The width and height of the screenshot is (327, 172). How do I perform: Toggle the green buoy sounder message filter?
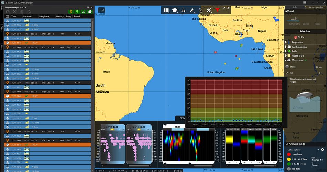83,11
